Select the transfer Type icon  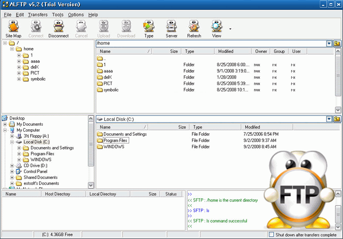149,29
